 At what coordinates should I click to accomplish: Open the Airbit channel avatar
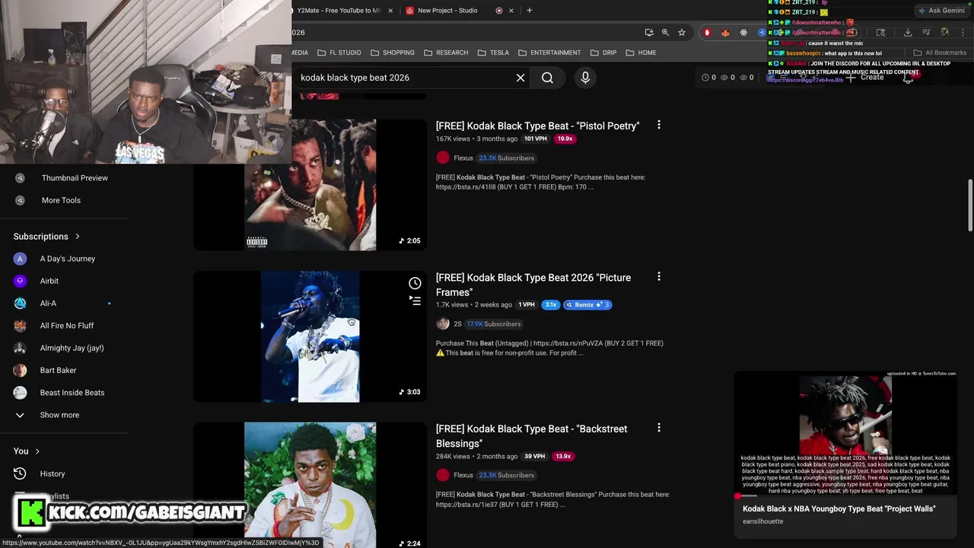tap(21, 281)
